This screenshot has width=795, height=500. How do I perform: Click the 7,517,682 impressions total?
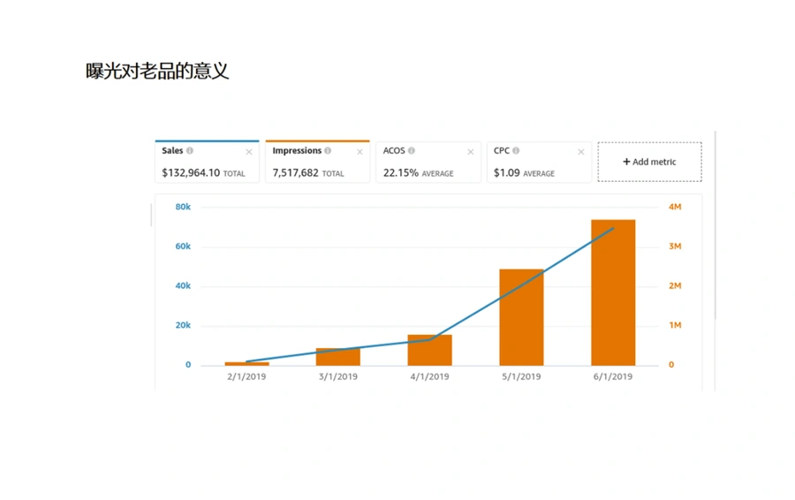(296, 173)
